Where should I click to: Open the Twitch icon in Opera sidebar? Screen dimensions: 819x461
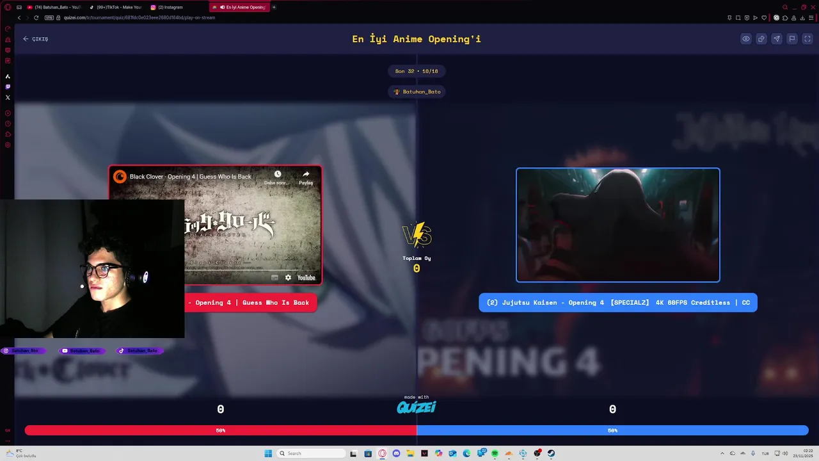tap(8, 87)
